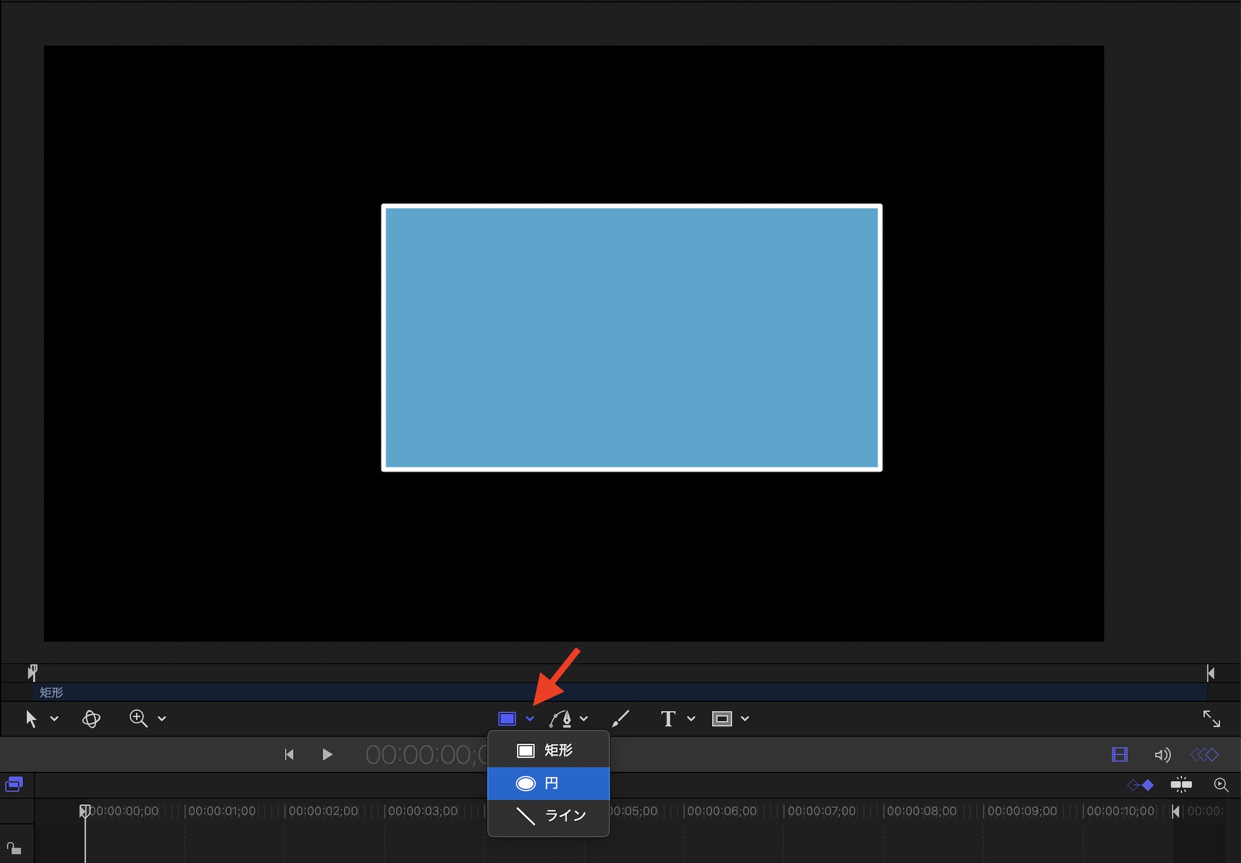Open the Text tool dropdown arrow
The height and width of the screenshot is (863, 1241).
[691, 719]
